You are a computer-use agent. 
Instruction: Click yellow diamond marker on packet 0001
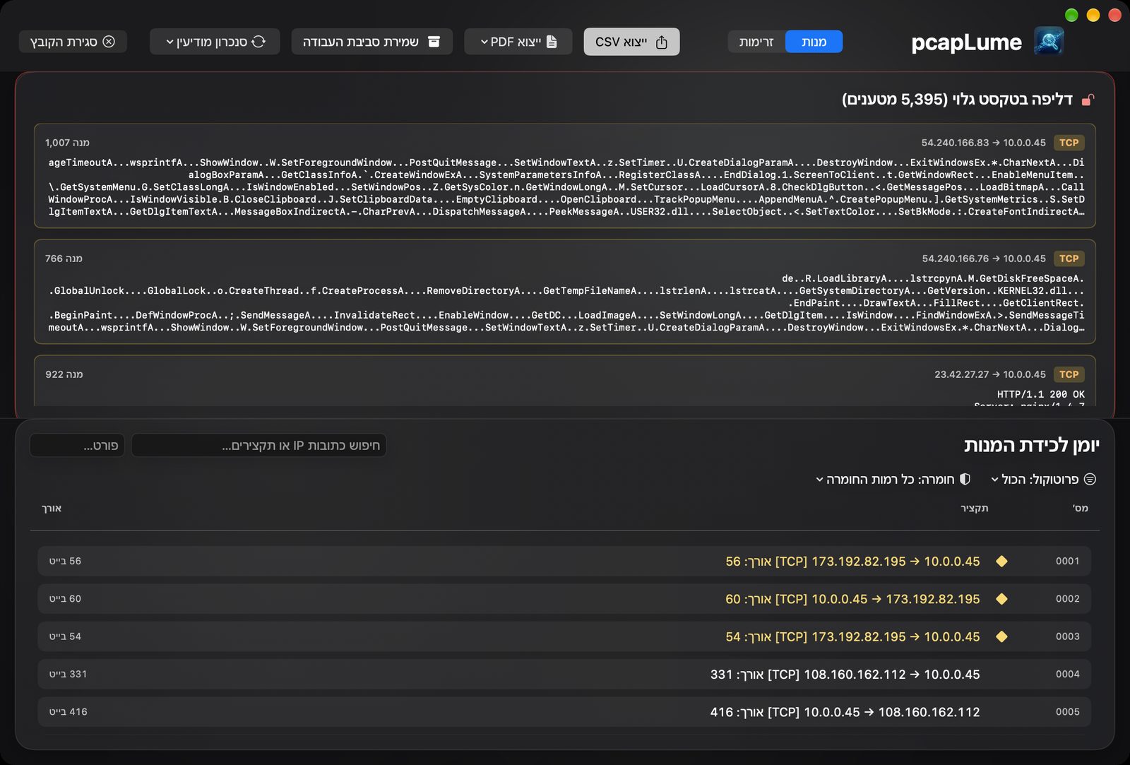(1001, 562)
